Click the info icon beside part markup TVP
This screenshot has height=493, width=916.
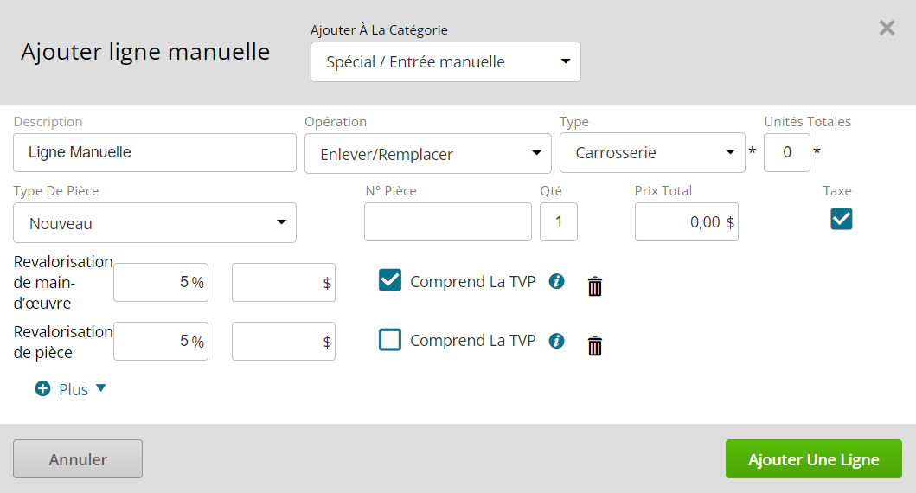pyautogui.click(x=557, y=341)
